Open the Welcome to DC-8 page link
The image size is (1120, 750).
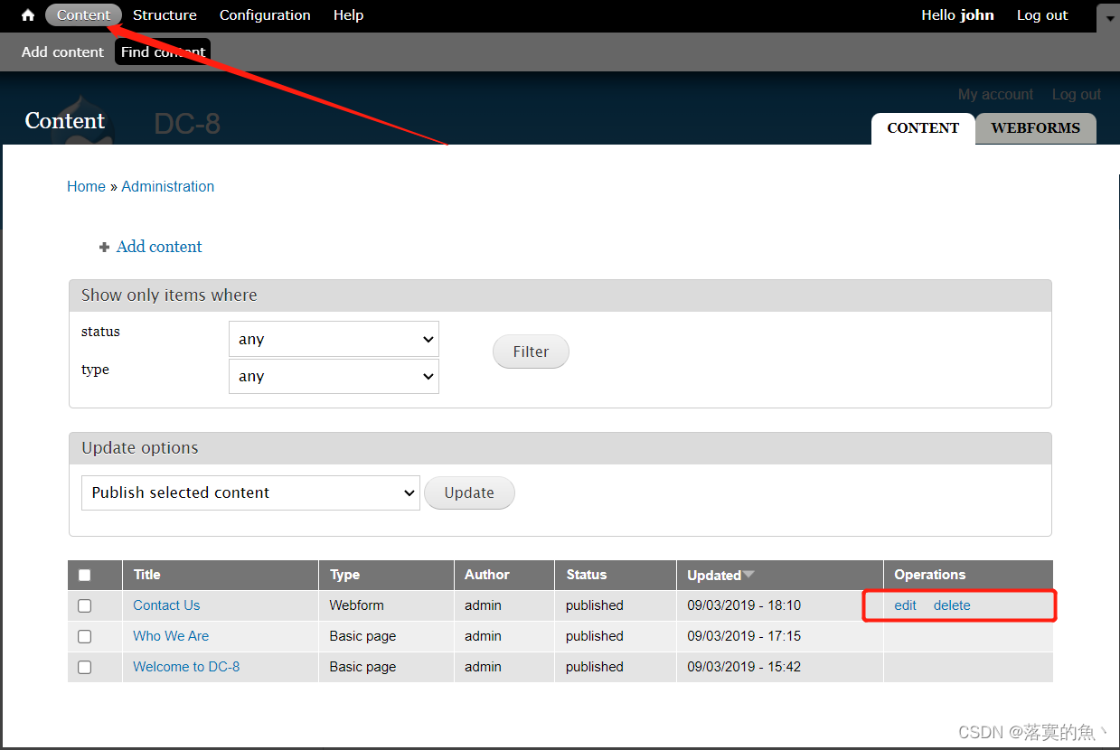pos(186,667)
